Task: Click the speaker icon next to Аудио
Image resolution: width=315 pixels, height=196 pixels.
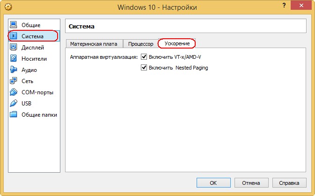Action: tap(14, 70)
